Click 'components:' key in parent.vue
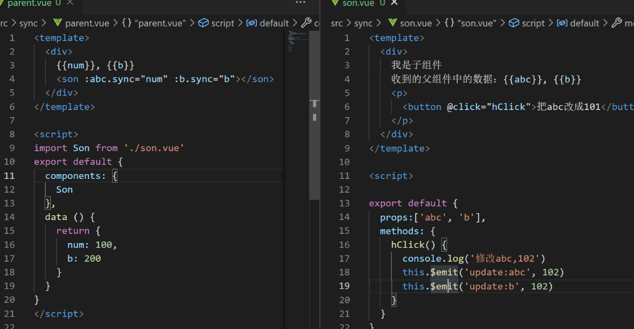The width and height of the screenshot is (634, 329). (x=76, y=176)
